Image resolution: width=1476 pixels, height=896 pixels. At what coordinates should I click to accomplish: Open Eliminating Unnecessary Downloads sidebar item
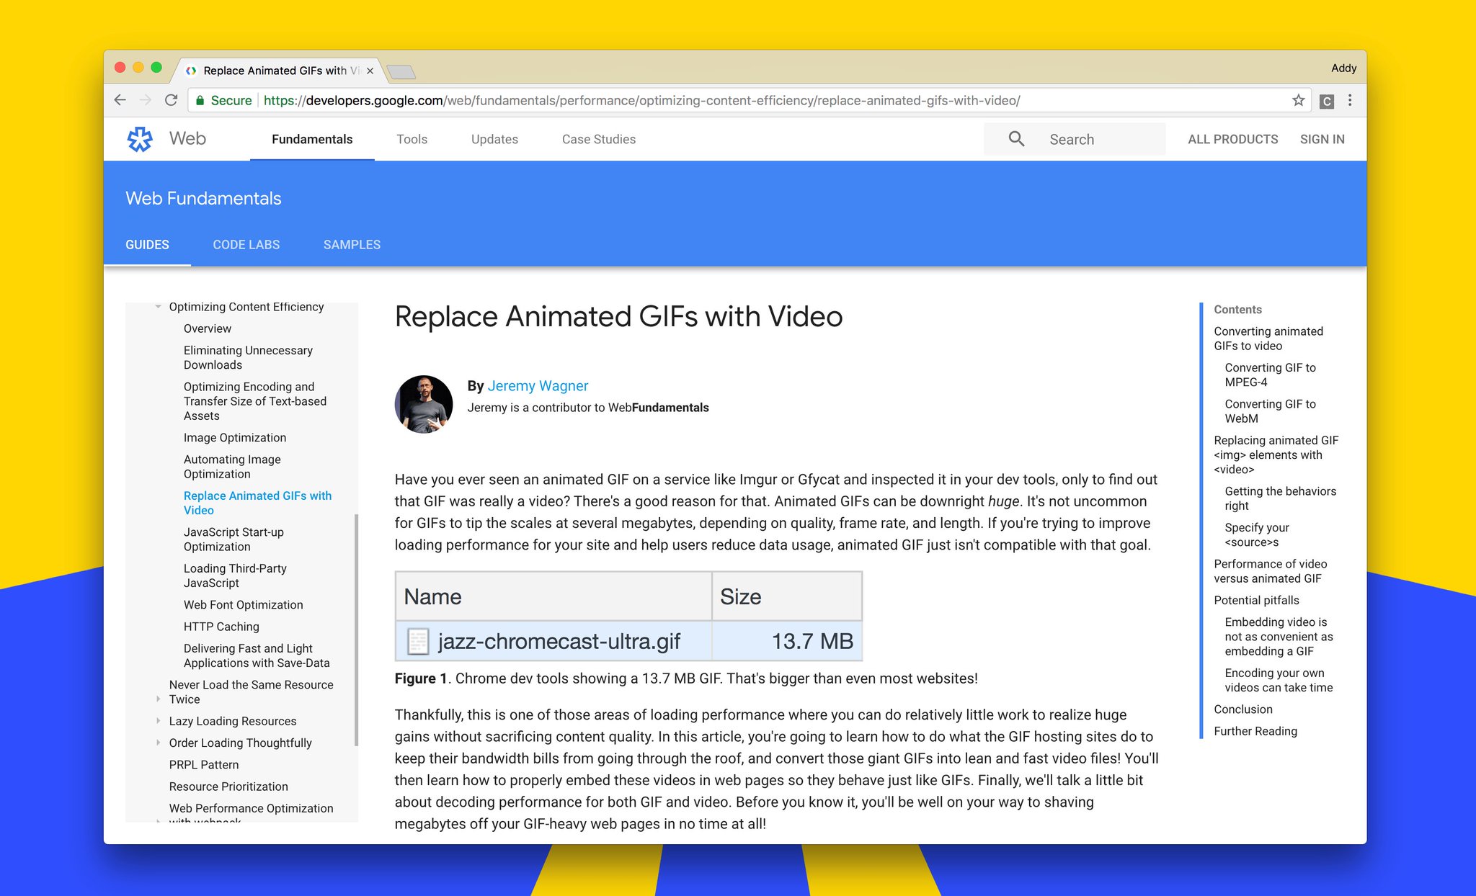pyautogui.click(x=248, y=357)
